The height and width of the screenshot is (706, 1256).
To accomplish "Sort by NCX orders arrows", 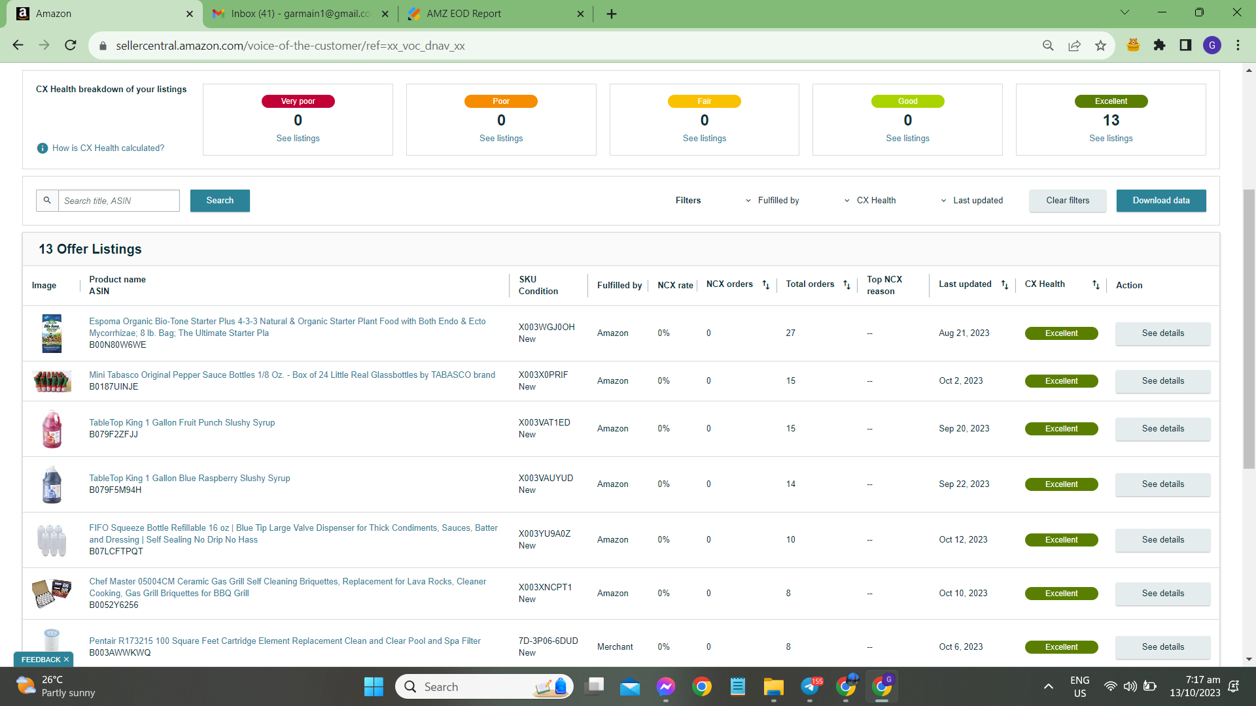I will click(x=766, y=285).
